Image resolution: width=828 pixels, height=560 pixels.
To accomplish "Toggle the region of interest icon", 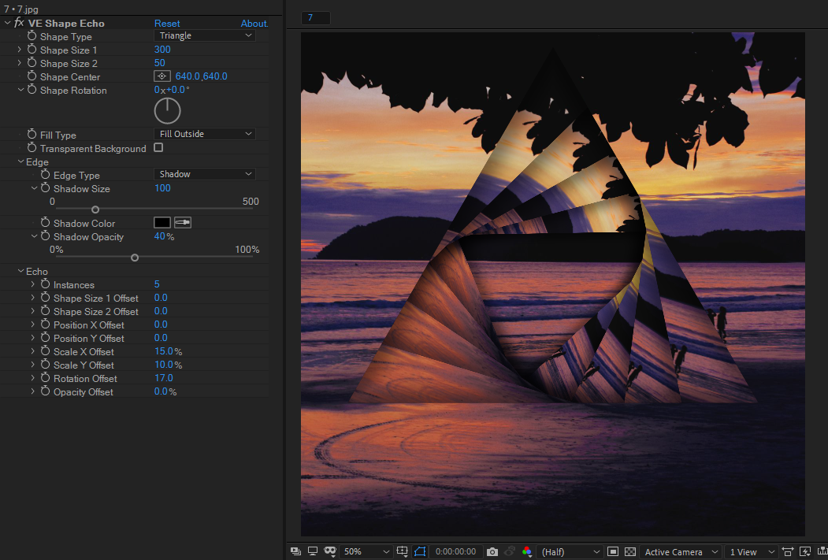I will (613, 552).
